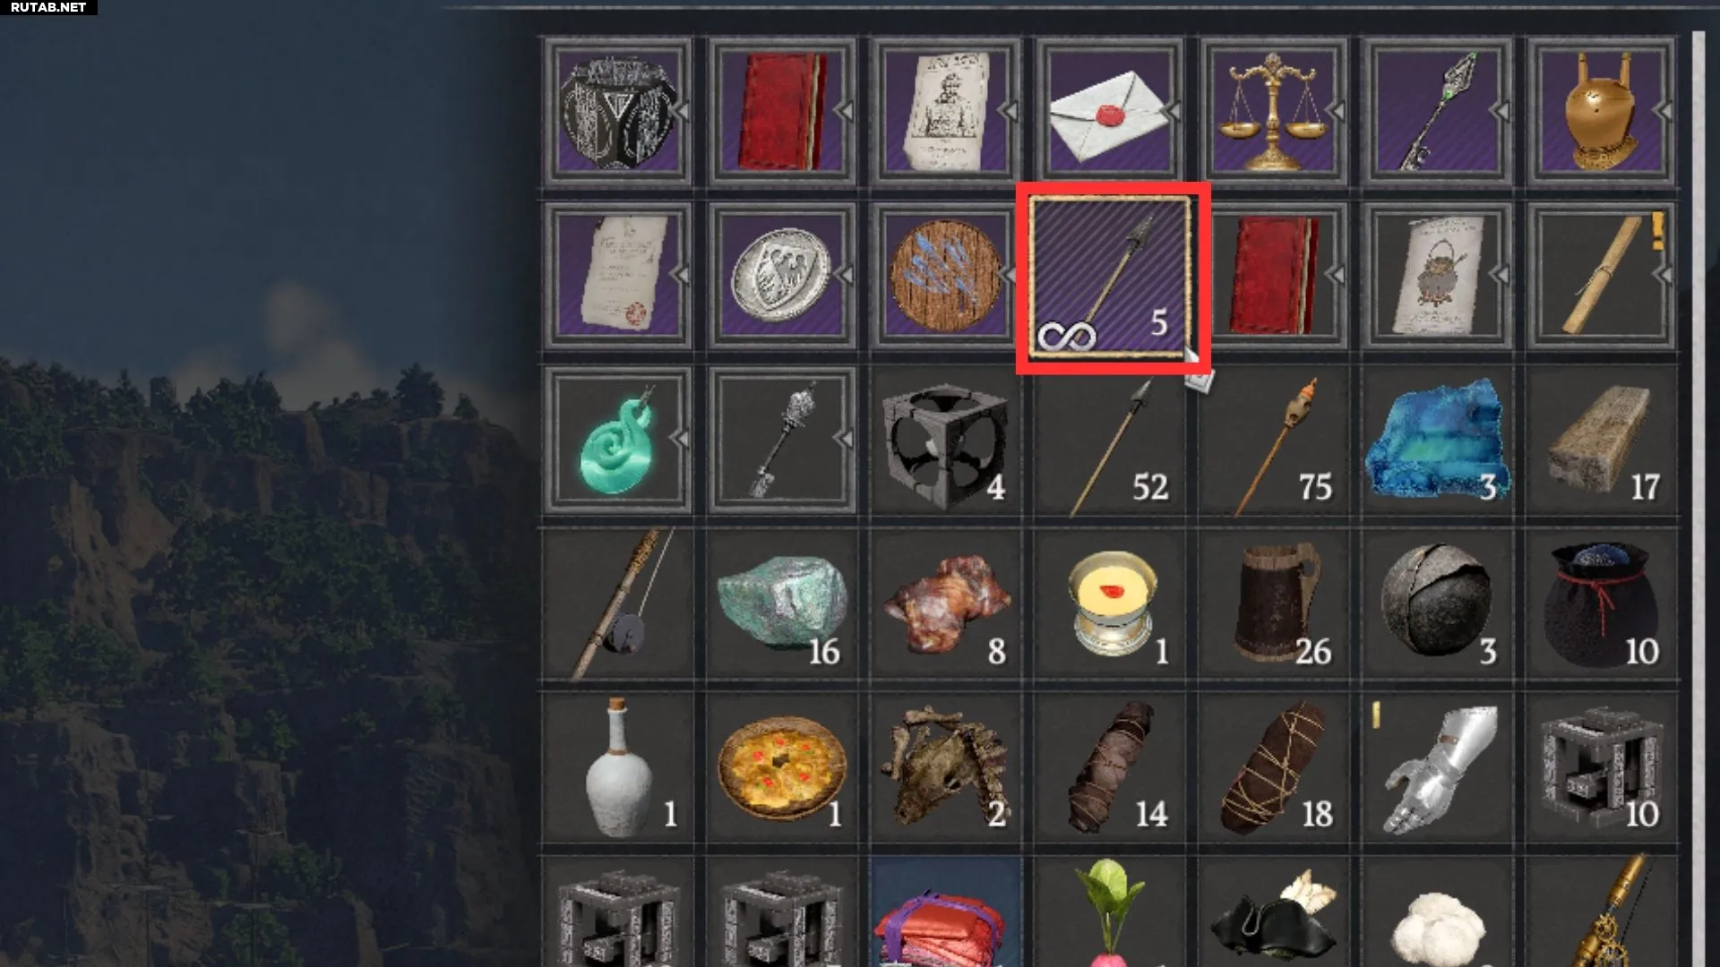This screenshot has height=967, width=1720.
Task: Select the steel gauntlet item
Action: coord(1437,767)
